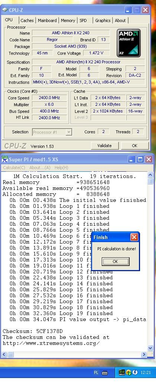Click the CPU-Z title bar icon
156x384 pixels.
[x=5, y=10]
